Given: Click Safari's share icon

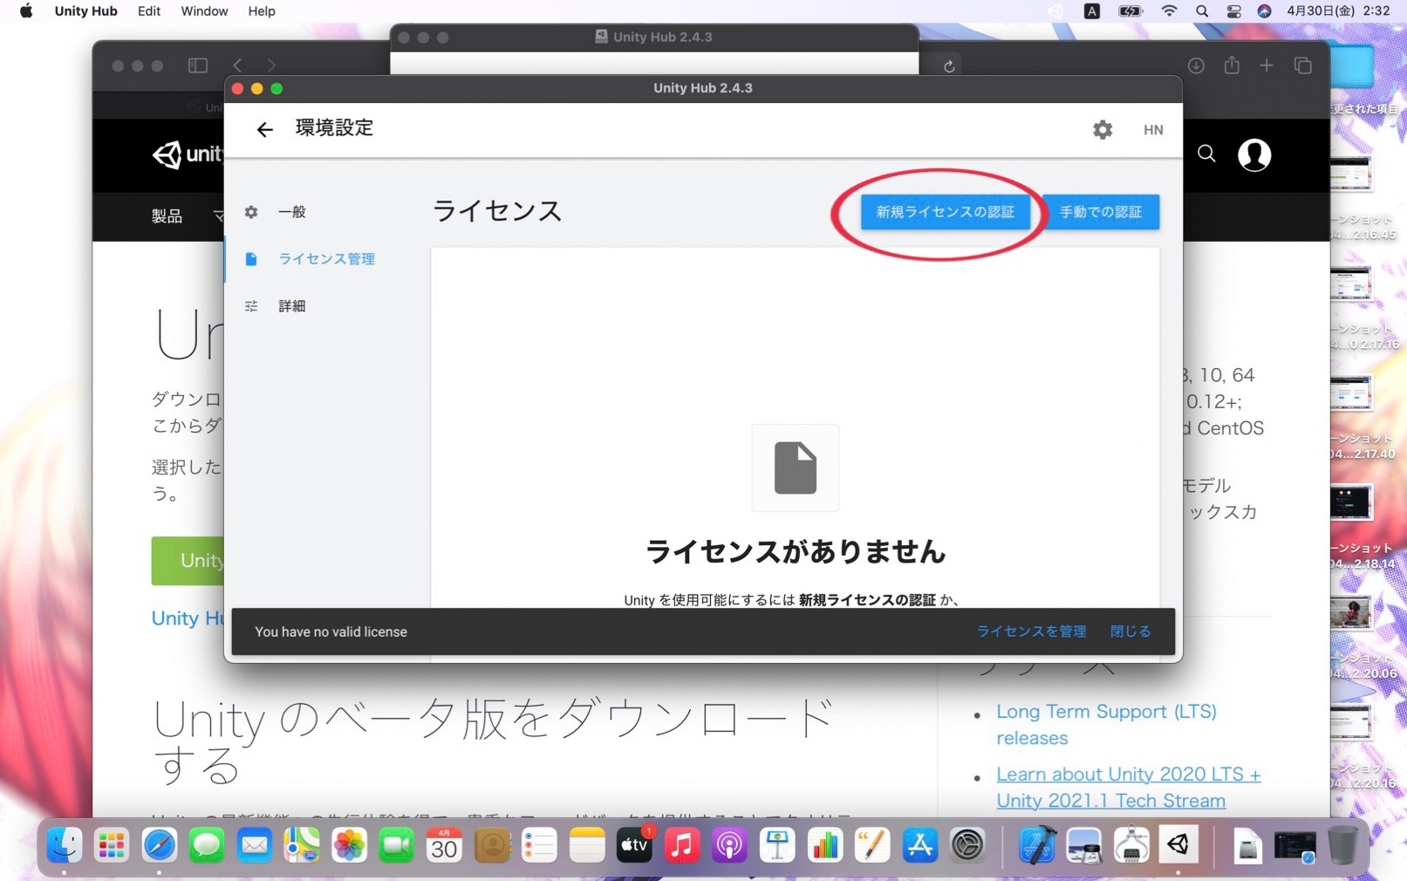Looking at the screenshot, I should (1232, 65).
